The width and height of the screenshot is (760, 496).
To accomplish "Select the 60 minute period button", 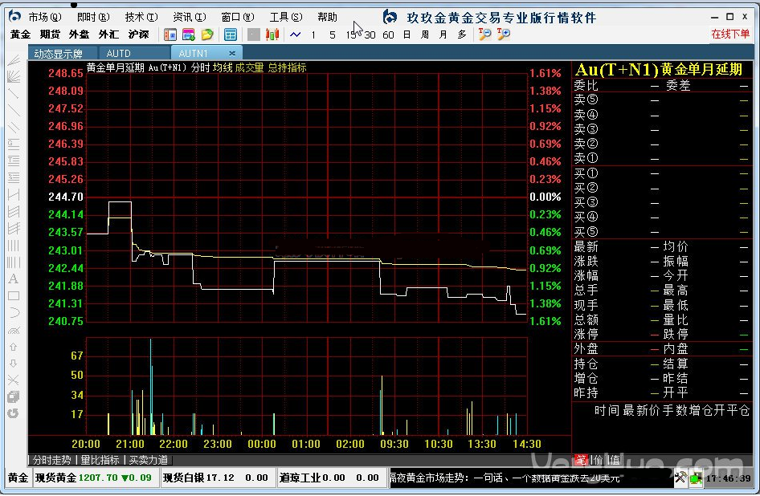I will 388,35.
